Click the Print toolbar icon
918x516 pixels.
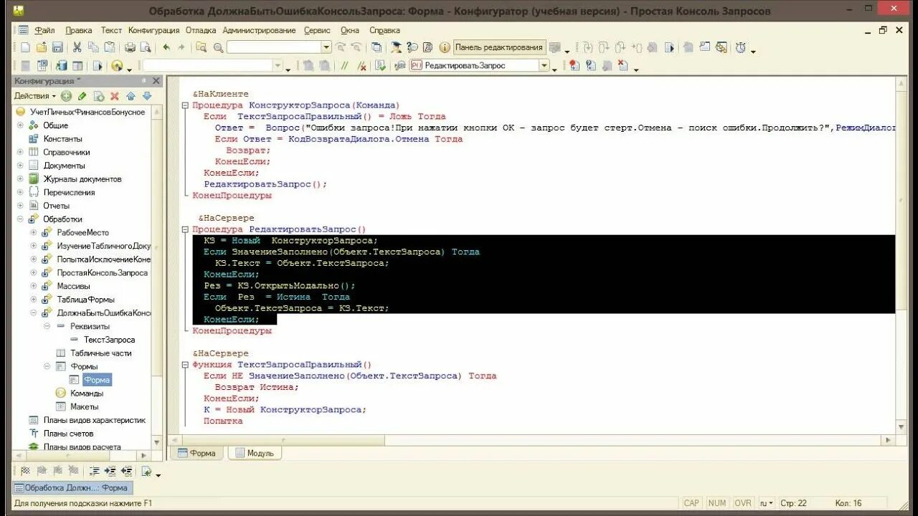(130, 47)
